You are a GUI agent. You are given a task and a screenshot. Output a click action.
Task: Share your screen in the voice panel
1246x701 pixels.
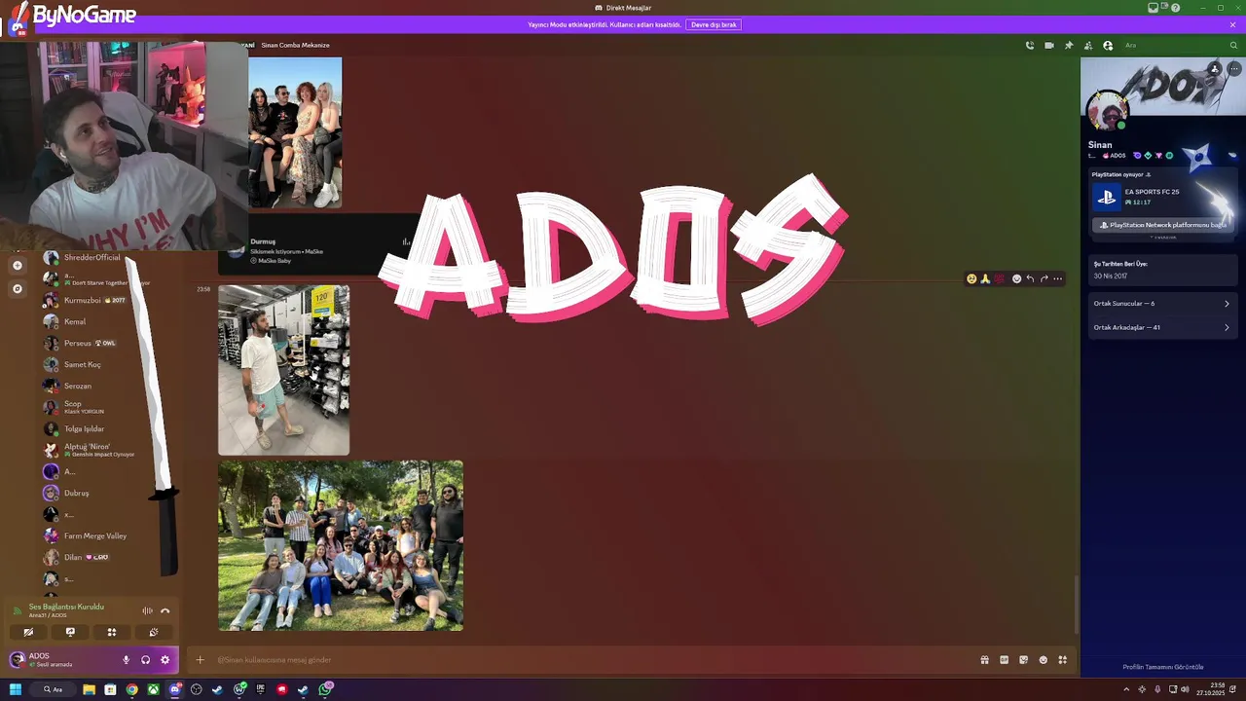tap(70, 632)
